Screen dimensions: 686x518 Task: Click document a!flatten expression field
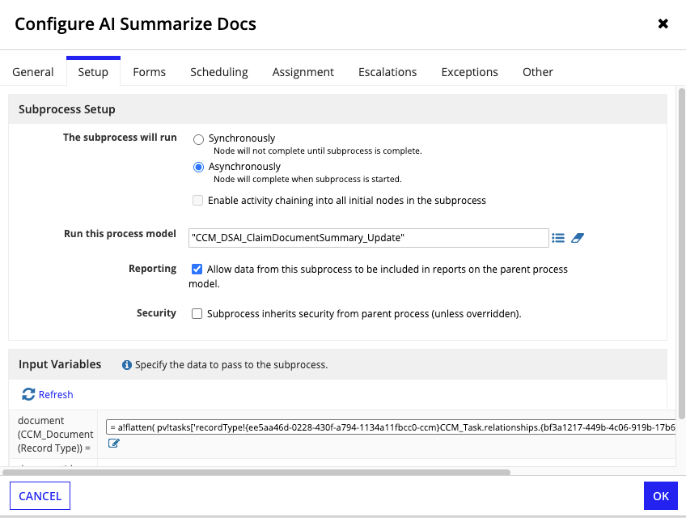tap(391, 427)
